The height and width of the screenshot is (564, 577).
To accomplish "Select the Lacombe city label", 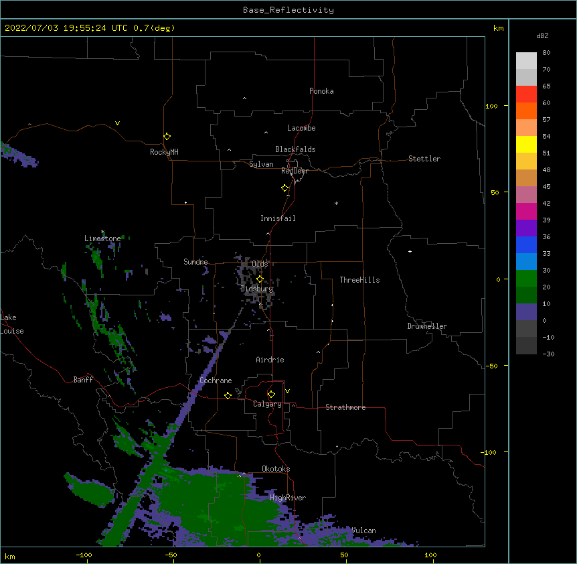I will (301, 128).
